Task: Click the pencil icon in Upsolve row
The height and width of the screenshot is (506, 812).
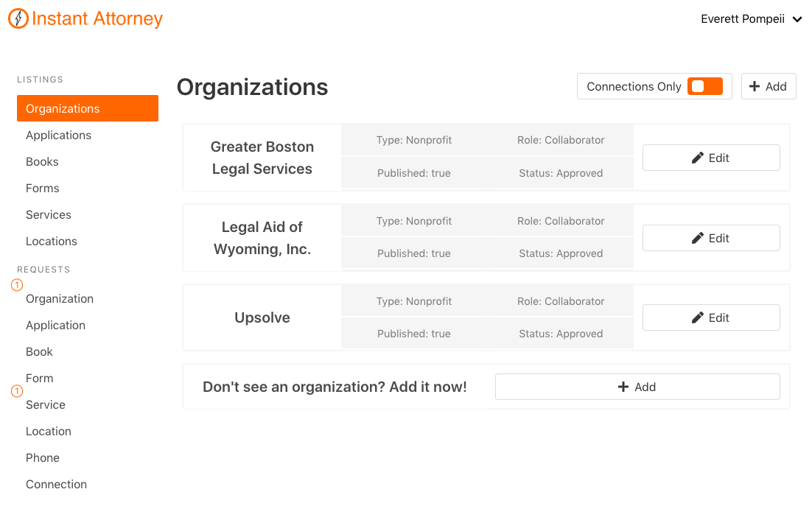Action: point(698,317)
